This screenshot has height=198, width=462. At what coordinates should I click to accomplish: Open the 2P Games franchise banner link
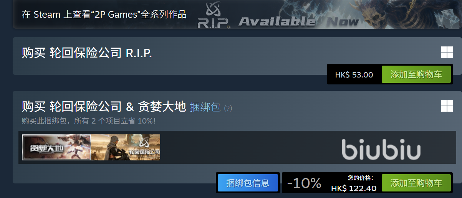104,15
